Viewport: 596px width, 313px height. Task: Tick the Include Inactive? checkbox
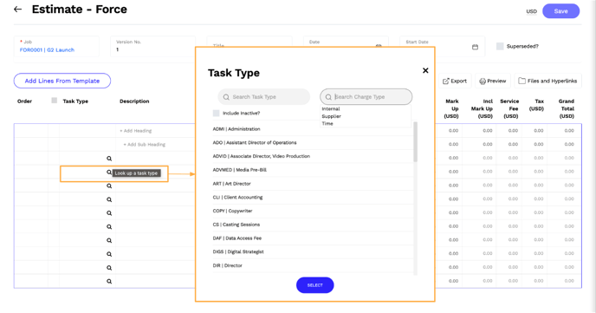[217, 113]
